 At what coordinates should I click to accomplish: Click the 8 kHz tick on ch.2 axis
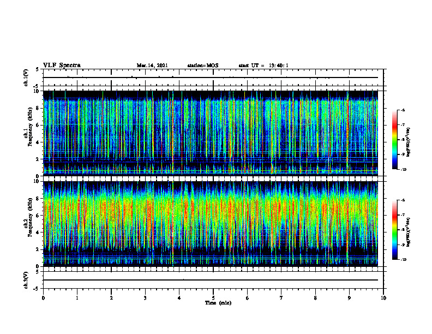(38, 199)
